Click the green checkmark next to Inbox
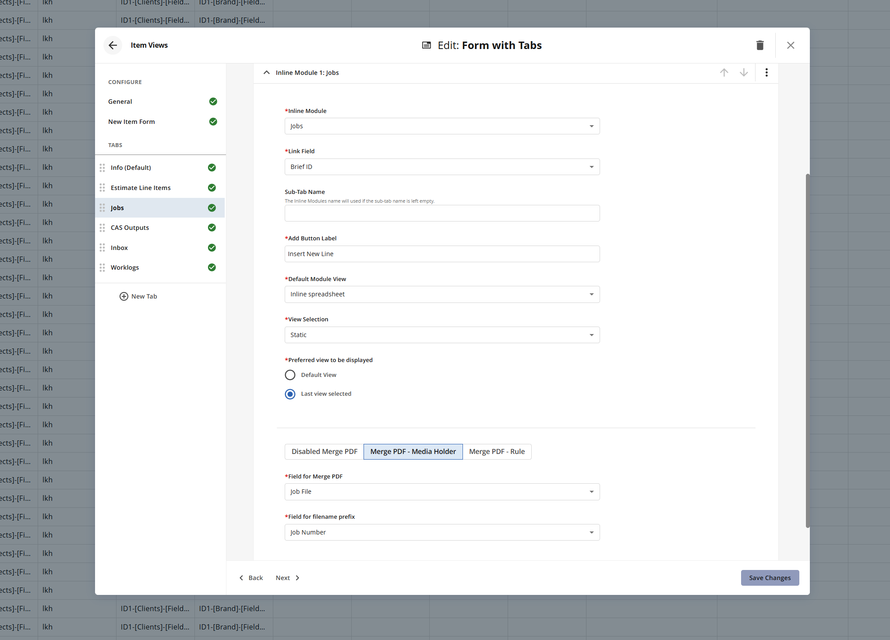The height and width of the screenshot is (640, 890). pyautogui.click(x=212, y=248)
